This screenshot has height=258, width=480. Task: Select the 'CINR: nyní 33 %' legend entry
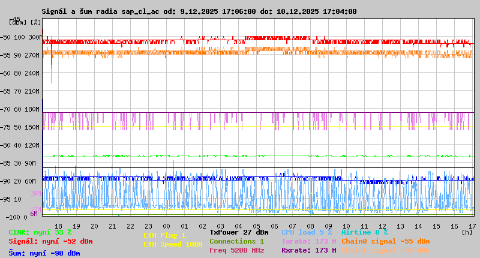(40, 232)
